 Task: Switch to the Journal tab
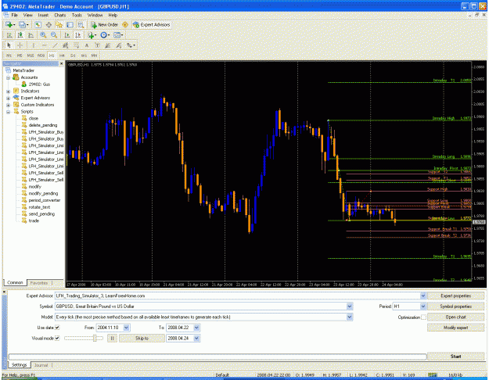pos(41,365)
